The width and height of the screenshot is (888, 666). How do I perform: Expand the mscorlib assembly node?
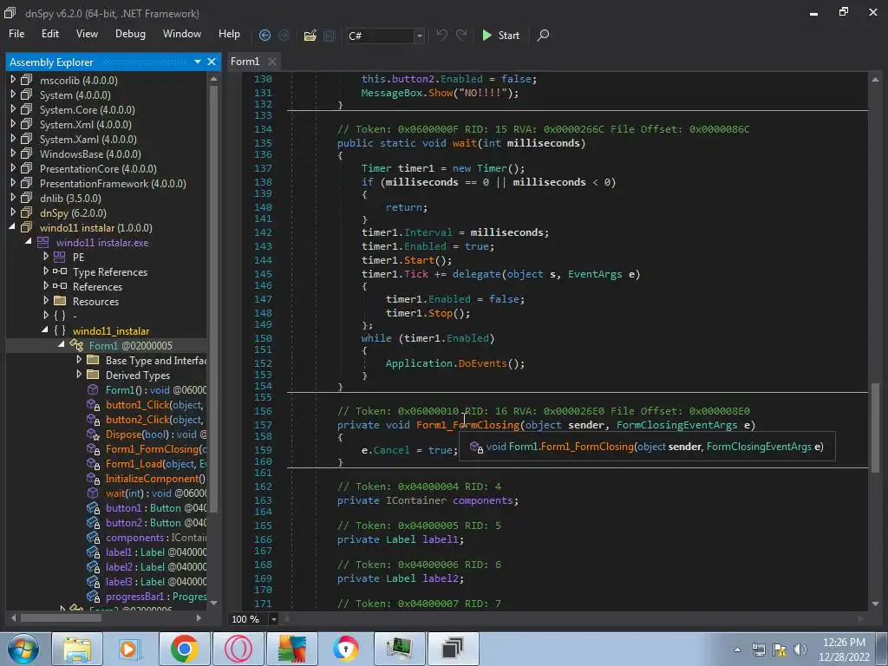(13, 80)
